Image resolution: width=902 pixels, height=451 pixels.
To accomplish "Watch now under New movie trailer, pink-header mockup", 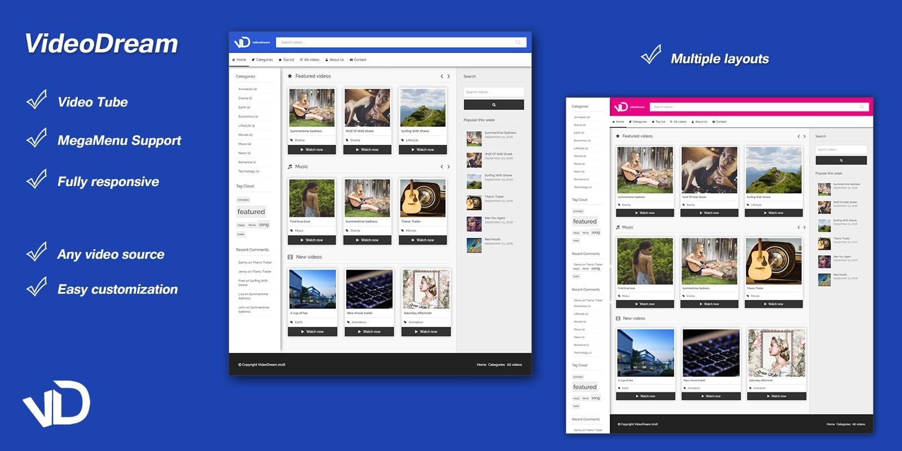I will coord(710,396).
